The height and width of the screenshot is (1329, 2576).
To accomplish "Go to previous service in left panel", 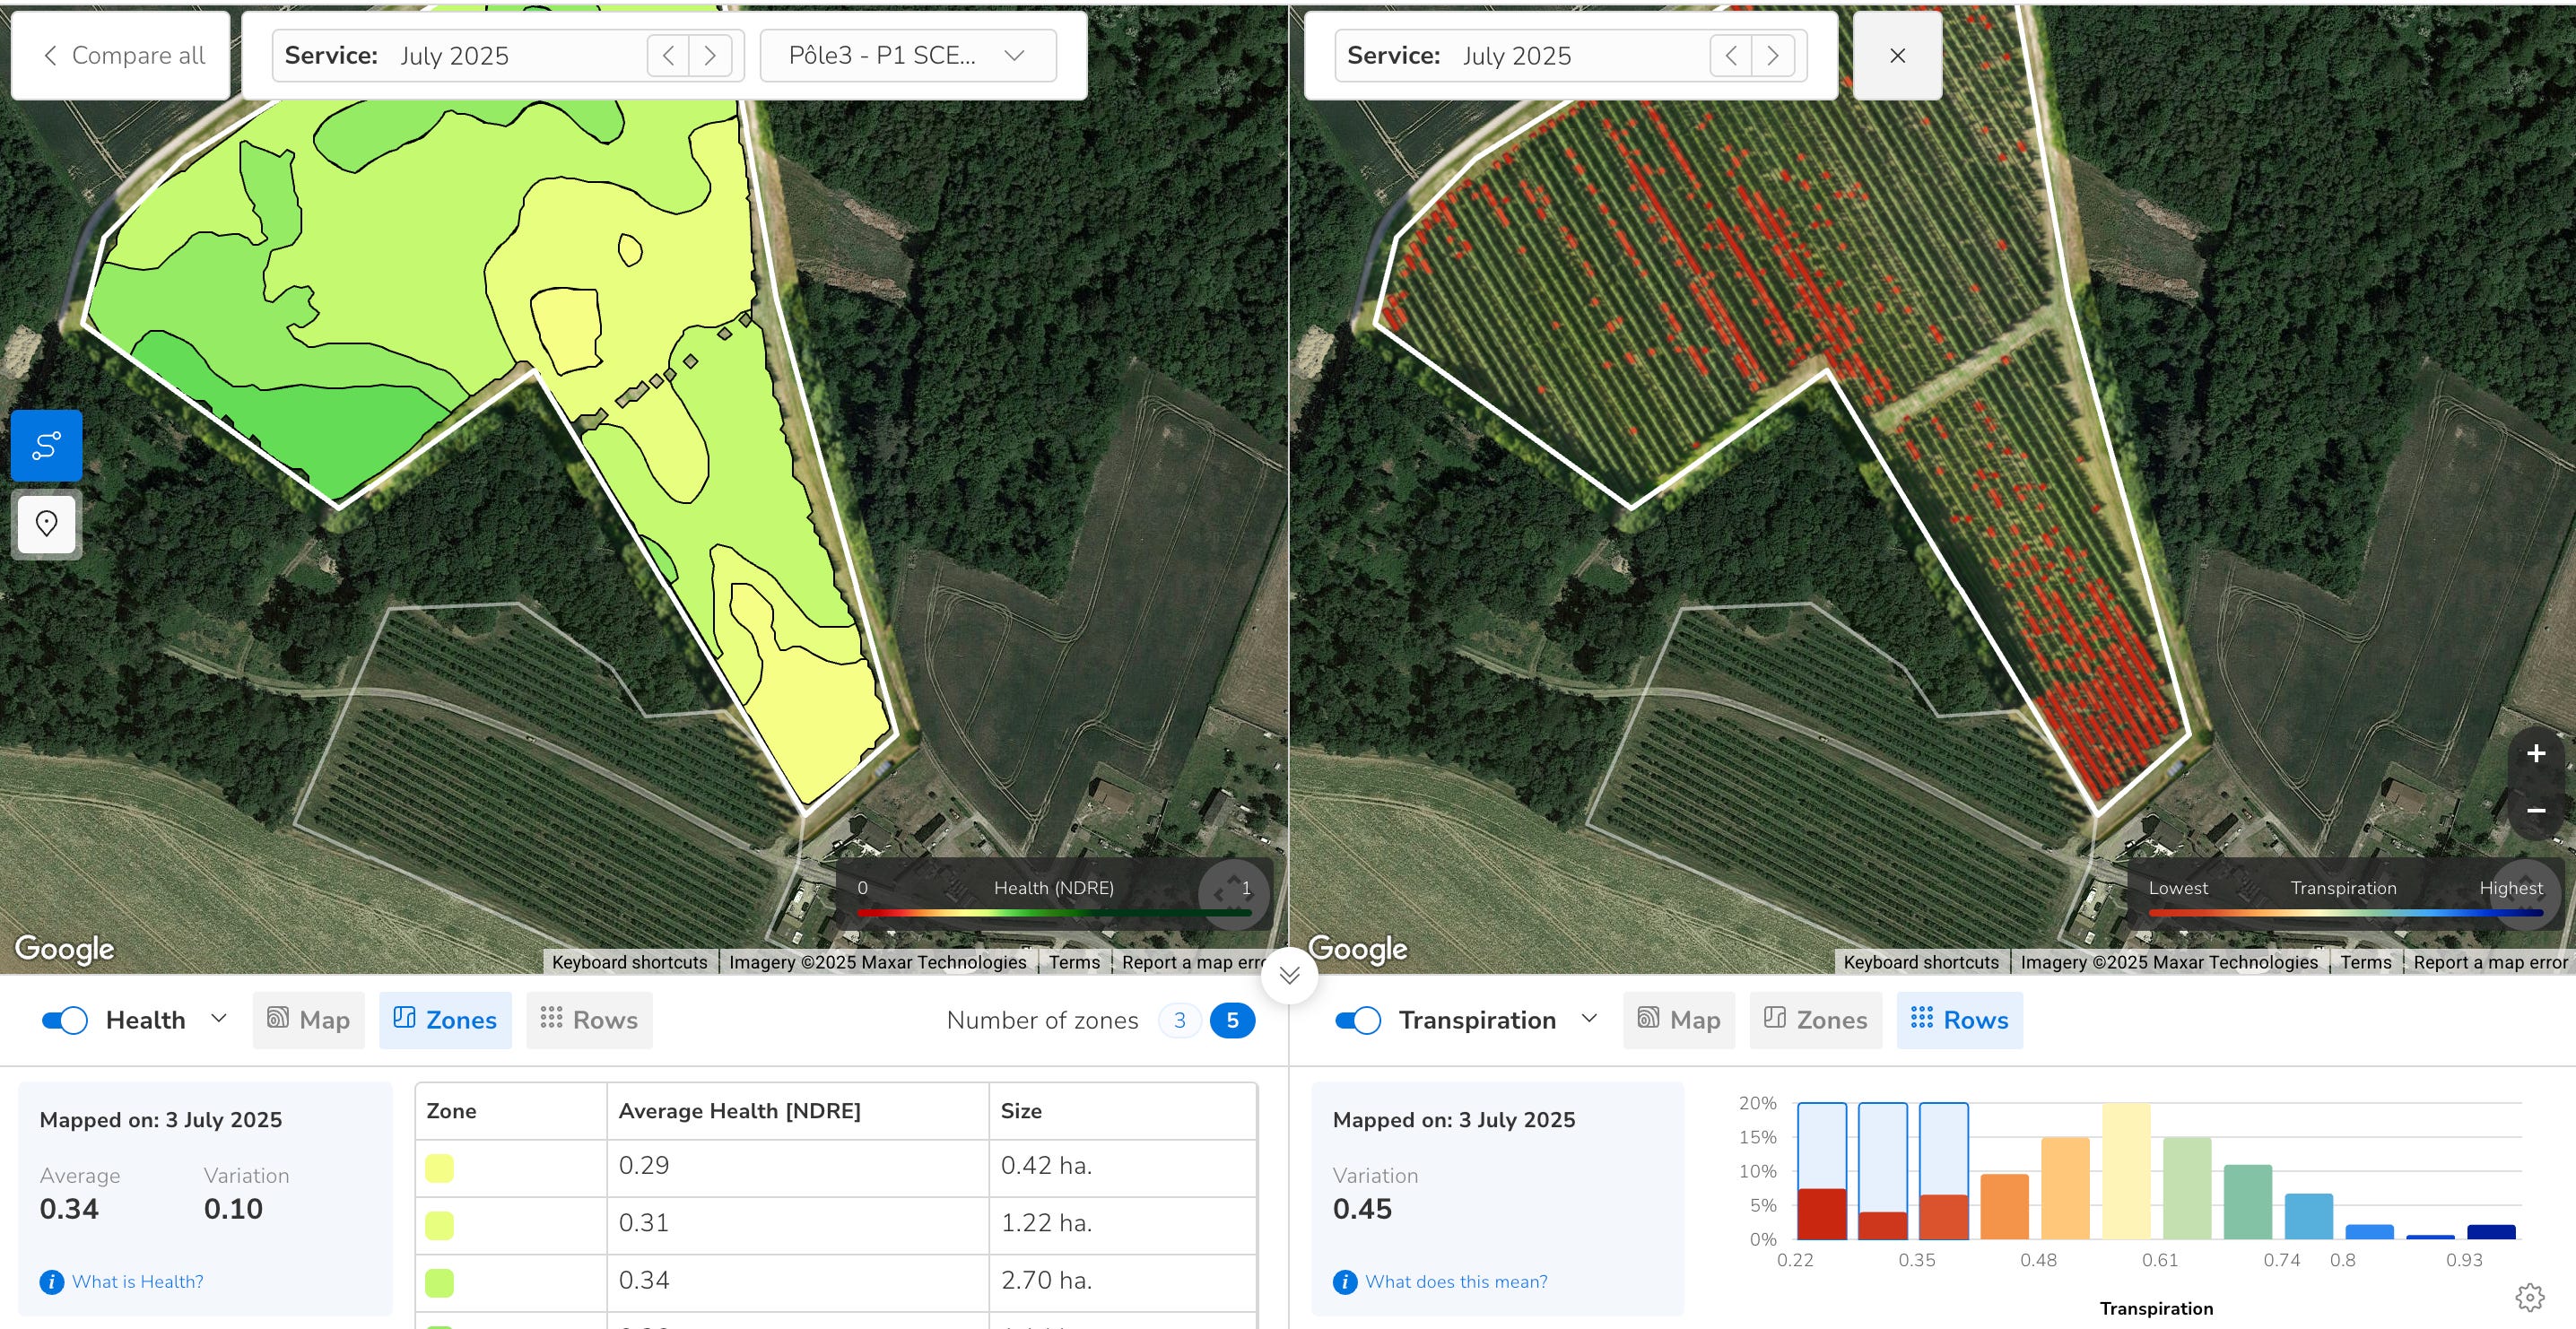I will click(x=668, y=55).
